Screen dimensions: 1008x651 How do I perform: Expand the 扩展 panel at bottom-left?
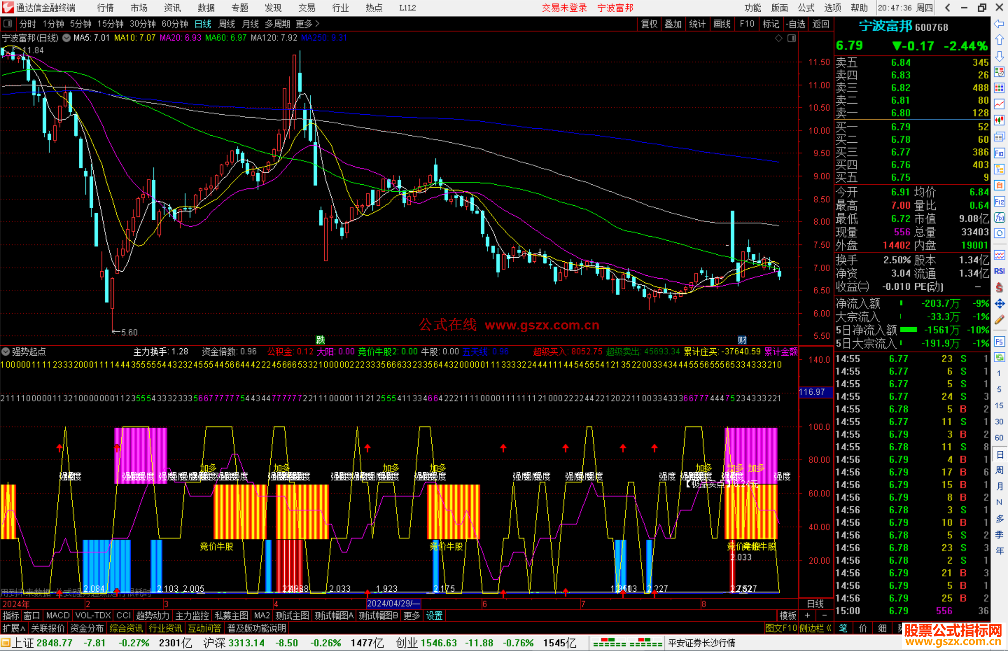[x=14, y=628]
